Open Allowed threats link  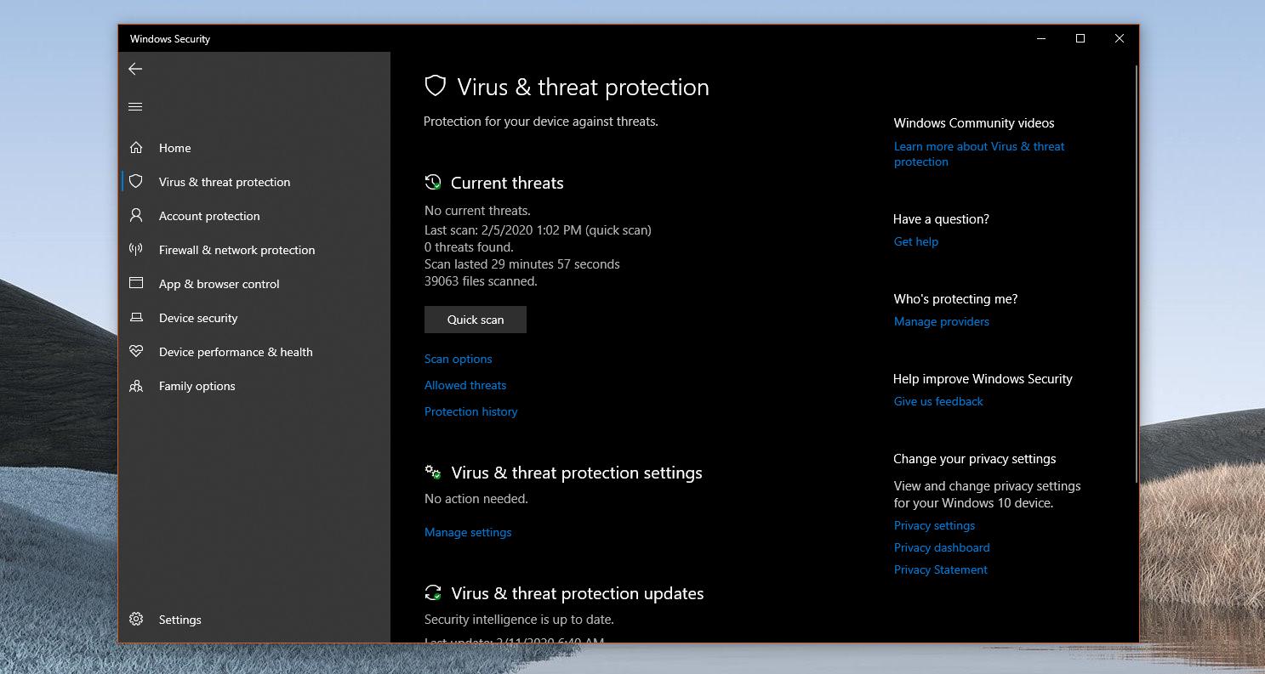click(465, 385)
